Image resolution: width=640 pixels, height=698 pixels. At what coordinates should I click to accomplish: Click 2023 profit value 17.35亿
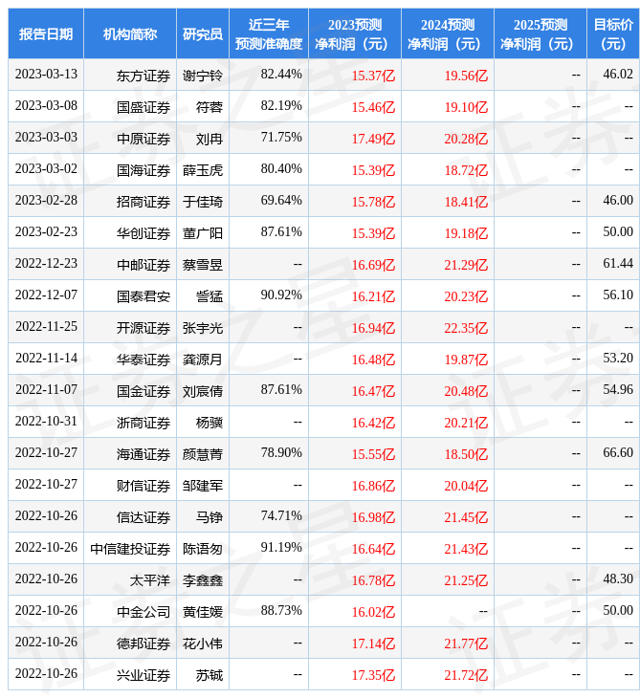pyautogui.click(x=373, y=675)
